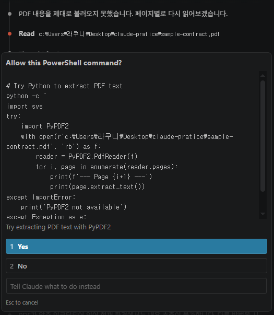Click the scrollbar track below the thumb
The image size is (274, 315).
263,201
